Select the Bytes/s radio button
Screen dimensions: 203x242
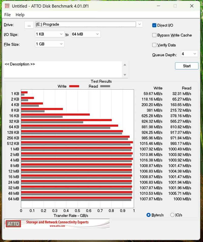pyautogui.click(x=148, y=215)
